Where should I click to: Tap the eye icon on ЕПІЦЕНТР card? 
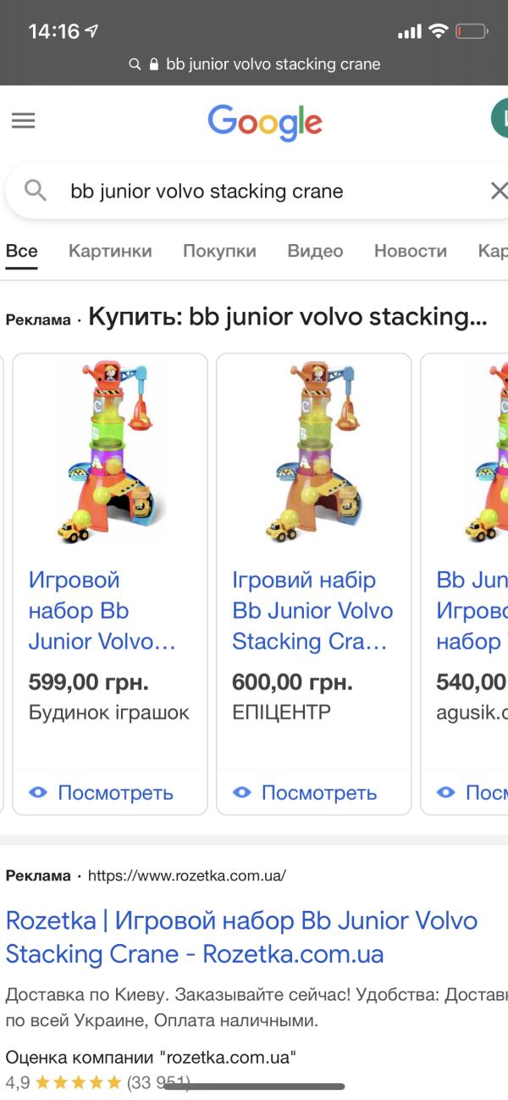point(242,792)
